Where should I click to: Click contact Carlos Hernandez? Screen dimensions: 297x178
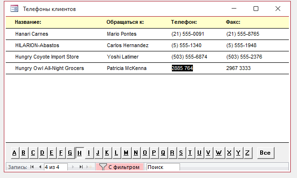(127, 45)
